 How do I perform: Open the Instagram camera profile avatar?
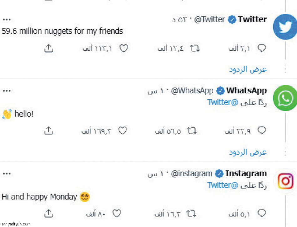click(285, 181)
